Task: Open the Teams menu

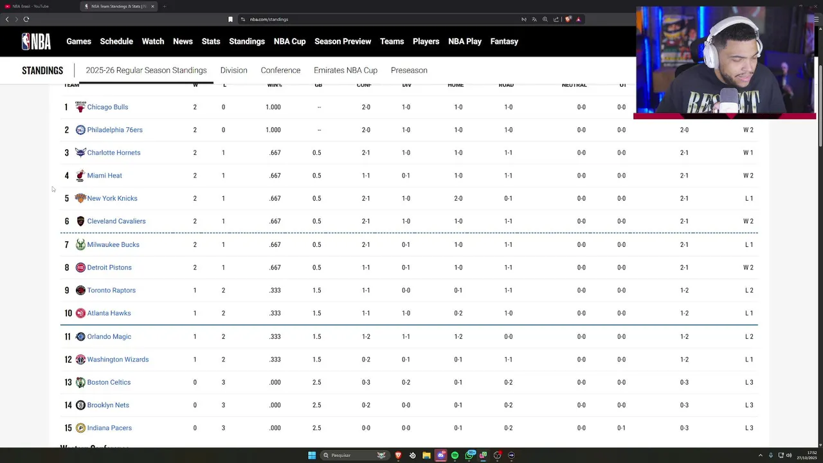Action: (x=392, y=41)
